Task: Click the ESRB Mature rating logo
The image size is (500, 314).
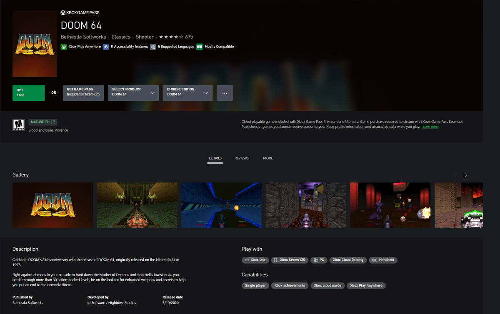Action: pos(18,125)
